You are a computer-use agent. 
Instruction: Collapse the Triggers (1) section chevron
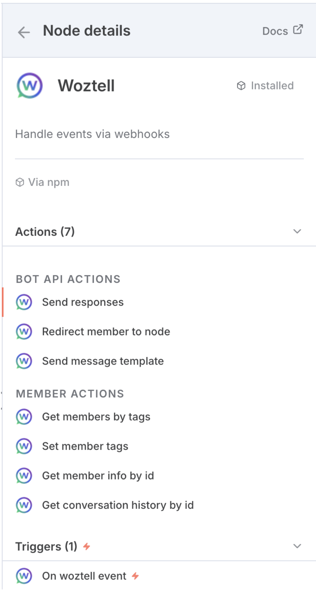297,546
